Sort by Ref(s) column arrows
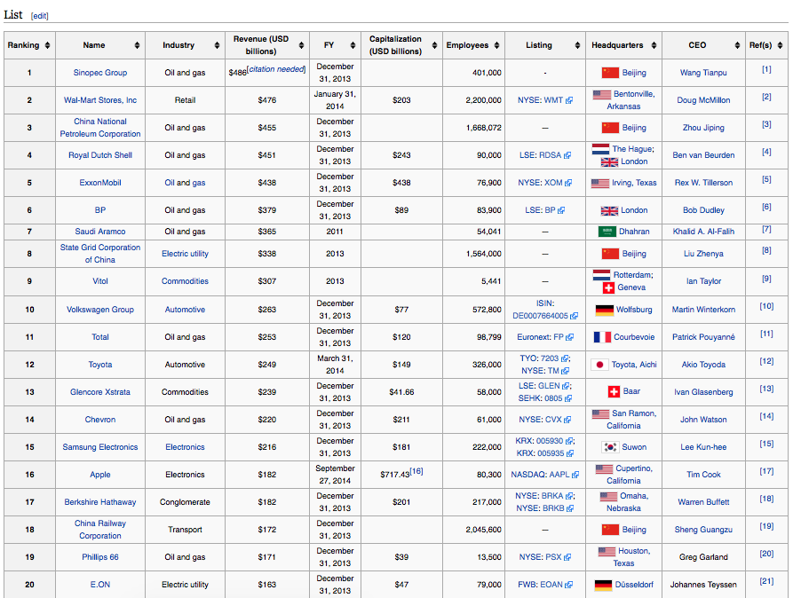The height and width of the screenshot is (598, 793). 781,45
